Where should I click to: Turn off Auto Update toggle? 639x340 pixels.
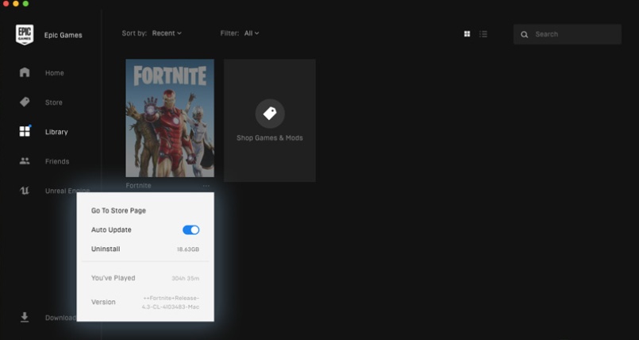[191, 230]
